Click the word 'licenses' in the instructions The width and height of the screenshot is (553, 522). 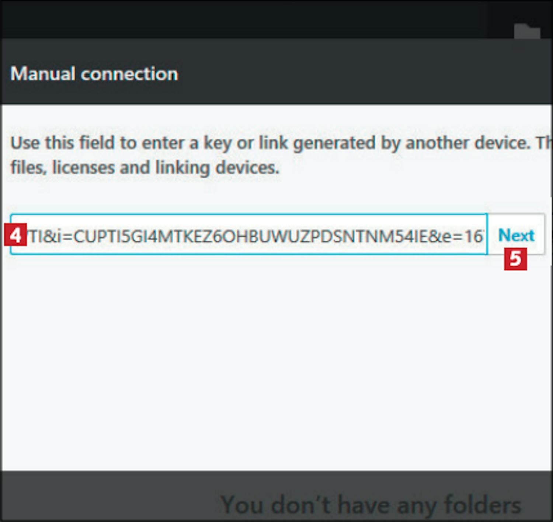coord(83,168)
